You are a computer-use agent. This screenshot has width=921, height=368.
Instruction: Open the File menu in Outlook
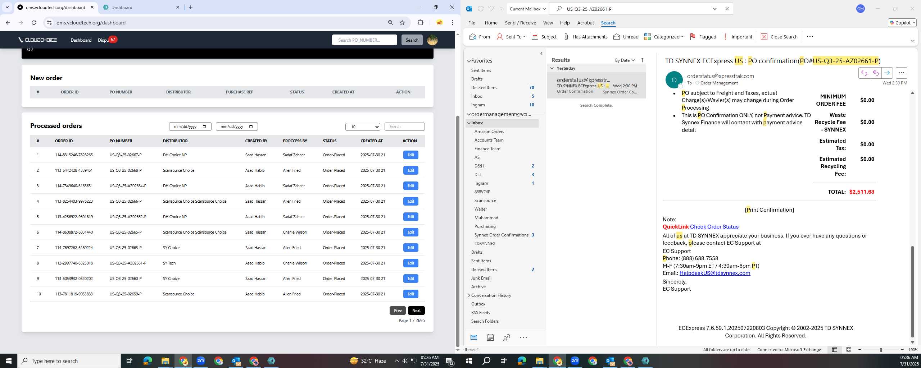click(x=472, y=23)
